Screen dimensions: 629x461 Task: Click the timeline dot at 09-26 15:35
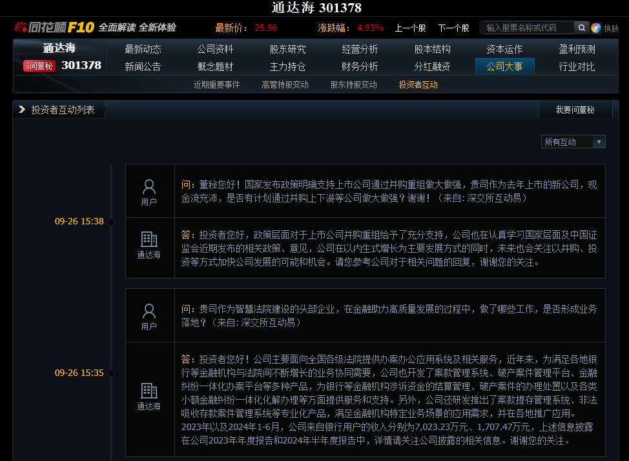[111, 373]
